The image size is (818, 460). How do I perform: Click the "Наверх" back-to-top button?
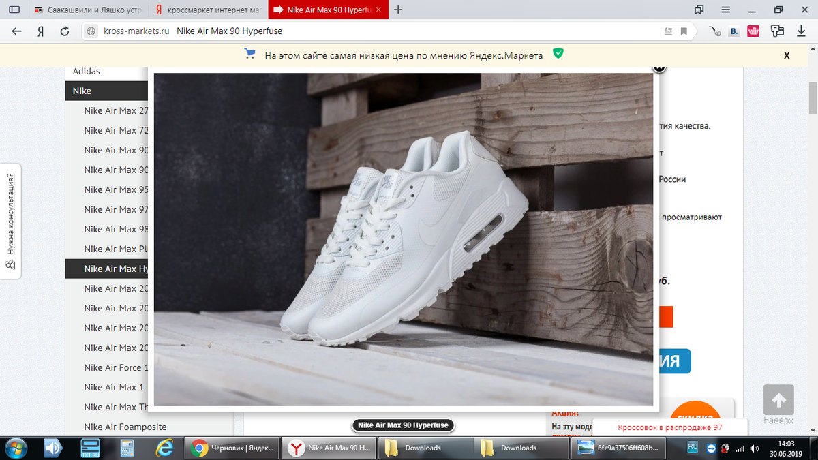tap(778, 402)
